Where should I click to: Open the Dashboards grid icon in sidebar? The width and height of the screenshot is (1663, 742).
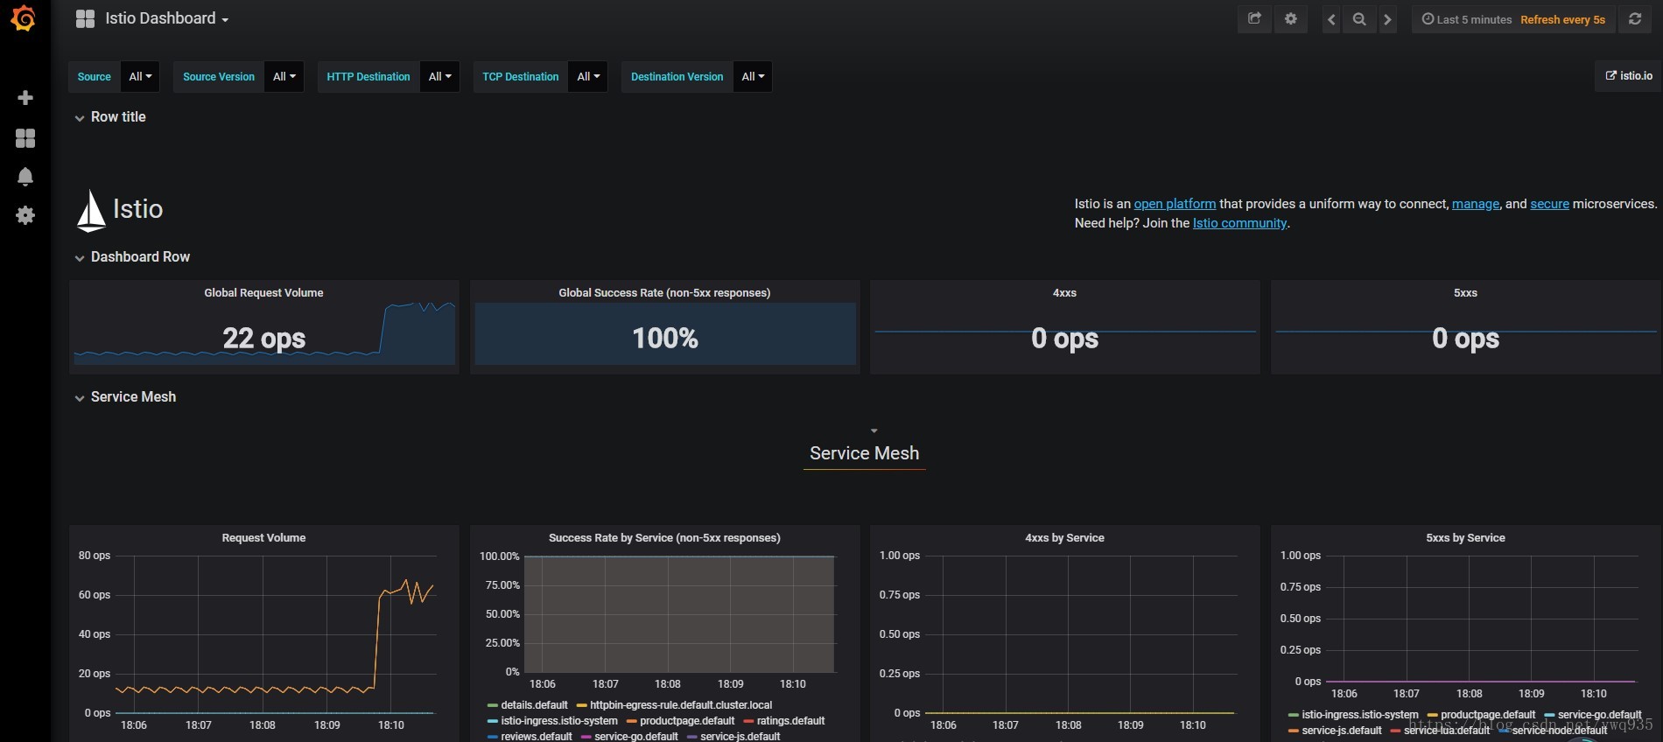coord(25,138)
